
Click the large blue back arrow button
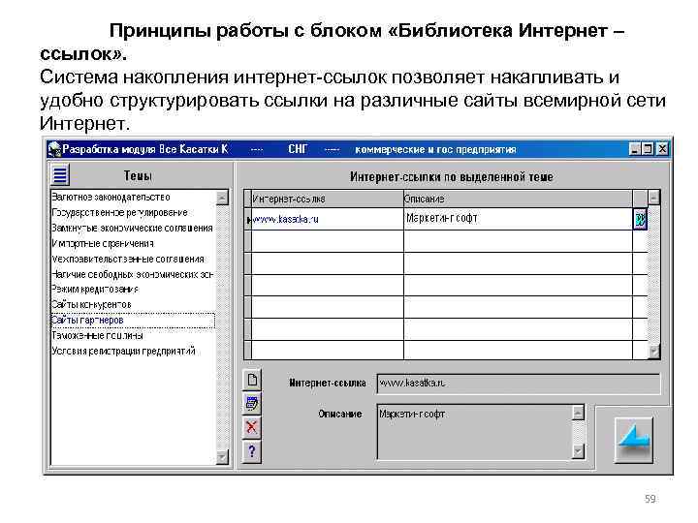coord(633,440)
